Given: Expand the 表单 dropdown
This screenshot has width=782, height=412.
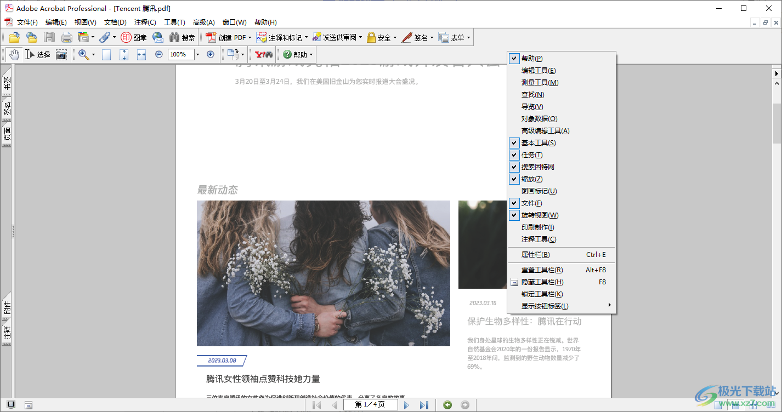Looking at the screenshot, I should tap(468, 38).
